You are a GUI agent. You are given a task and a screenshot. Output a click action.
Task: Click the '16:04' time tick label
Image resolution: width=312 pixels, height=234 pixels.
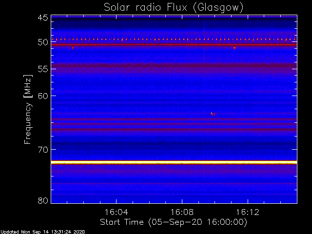point(116,212)
